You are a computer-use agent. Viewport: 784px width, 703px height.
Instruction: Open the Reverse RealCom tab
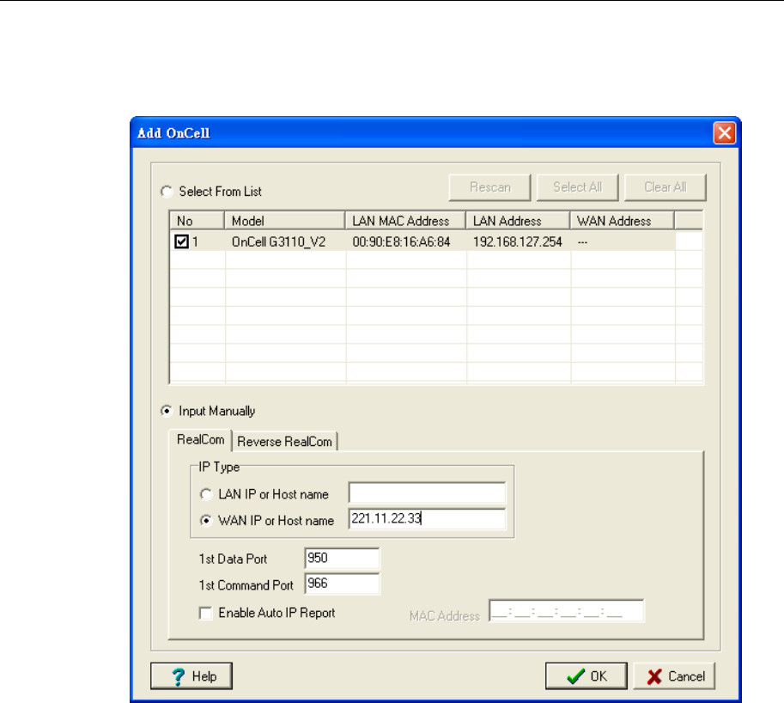click(x=284, y=442)
